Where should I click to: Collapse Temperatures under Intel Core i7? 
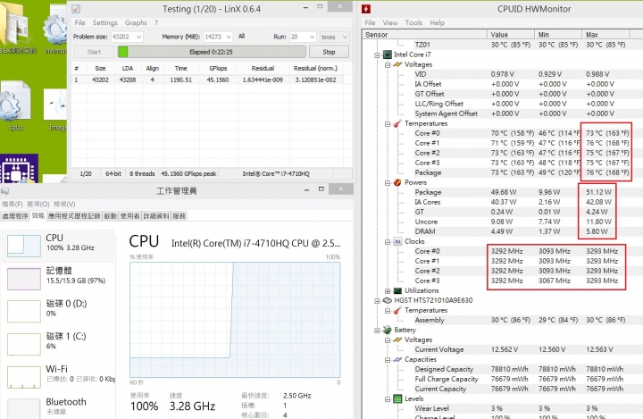click(x=388, y=124)
